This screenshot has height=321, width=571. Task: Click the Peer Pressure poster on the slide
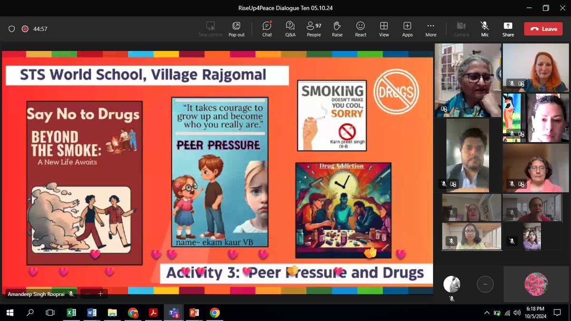220,172
